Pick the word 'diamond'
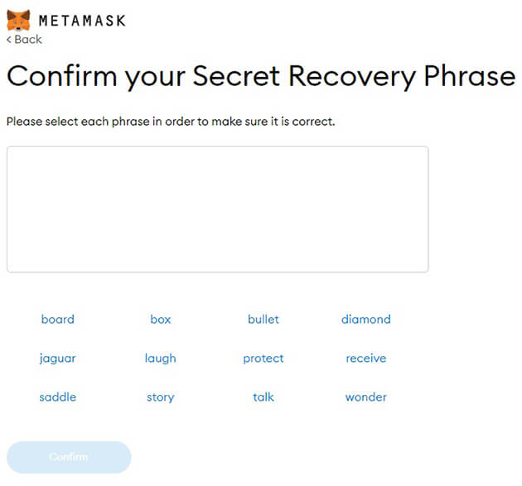The width and height of the screenshot is (522, 486). [x=365, y=319]
